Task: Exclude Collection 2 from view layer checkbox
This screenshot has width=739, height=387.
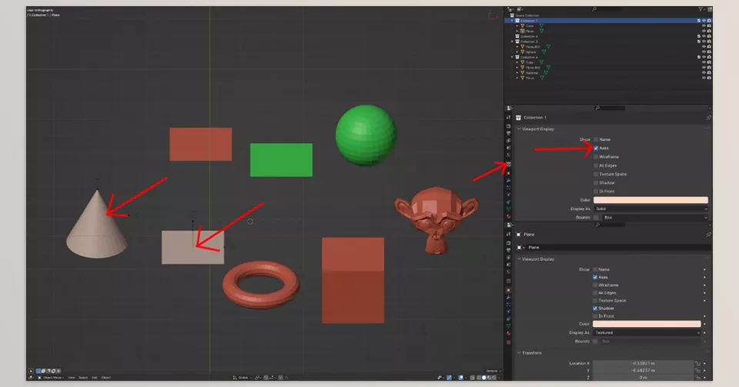Action: [698, 36]
